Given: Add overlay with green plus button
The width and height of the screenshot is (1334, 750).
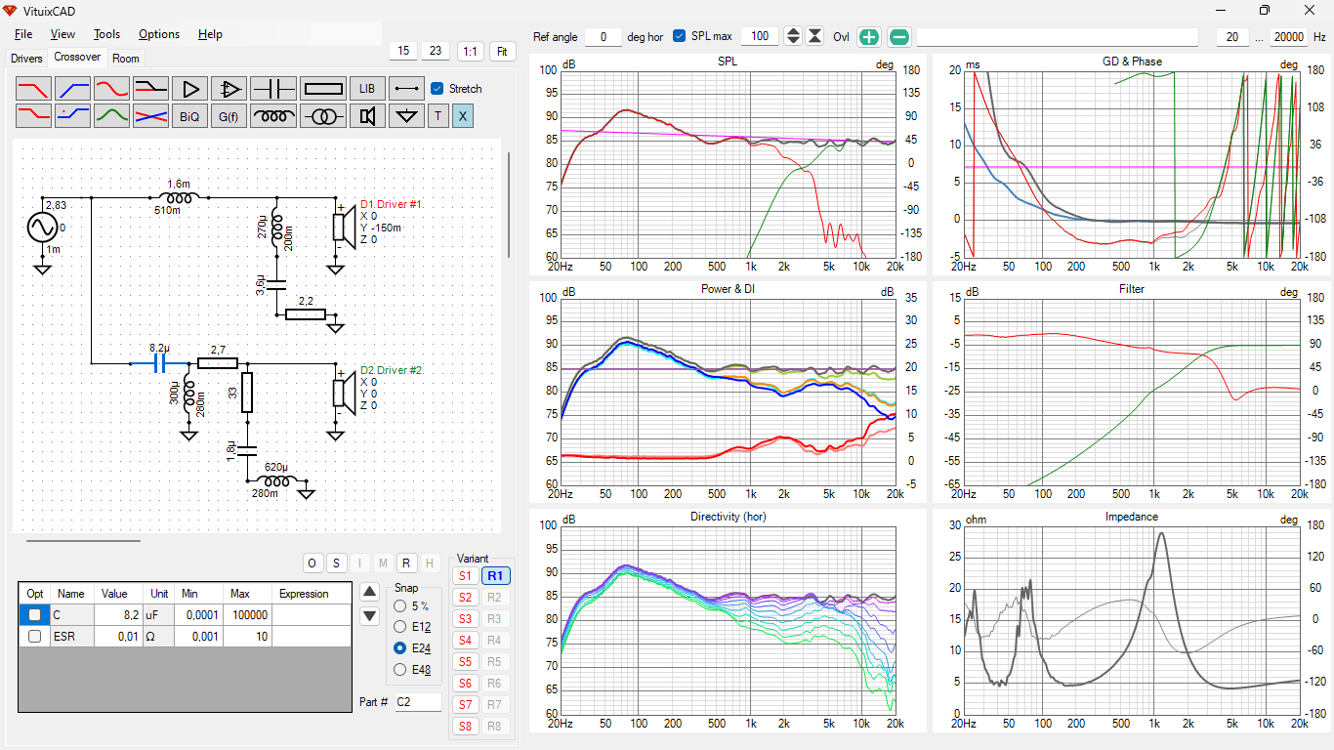Looking at the screenshot, I should (x=868, y=37).
